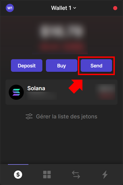This screenshot has height=185, width=123.
Task: Click the blurred total balance amount
Action: coord(61,31)
